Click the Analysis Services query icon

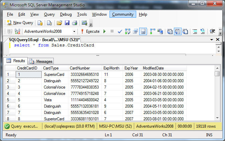pos(49,23)
